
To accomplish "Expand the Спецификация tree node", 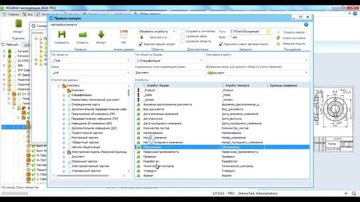I will tap(64, 95).
